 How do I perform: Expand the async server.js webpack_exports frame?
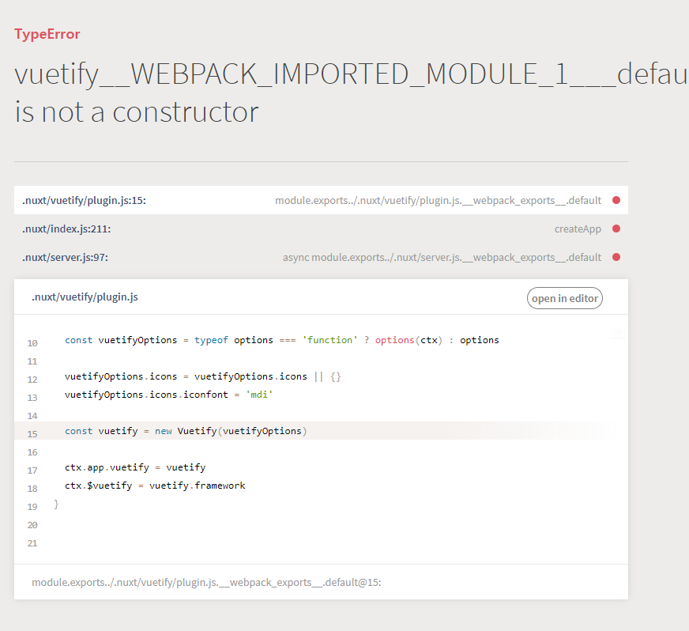click(x=442, y=257)
